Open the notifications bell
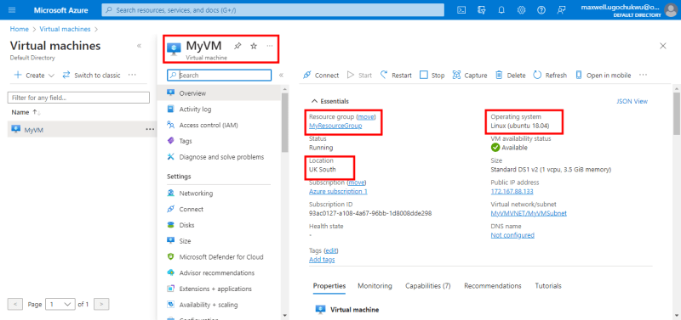This screenshot has height=320, width=681. point(501,10)
